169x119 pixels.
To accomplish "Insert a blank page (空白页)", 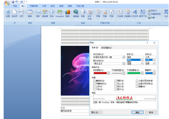I will point(15,14).
